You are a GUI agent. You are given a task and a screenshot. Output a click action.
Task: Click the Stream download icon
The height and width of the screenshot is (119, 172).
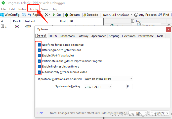66,15
